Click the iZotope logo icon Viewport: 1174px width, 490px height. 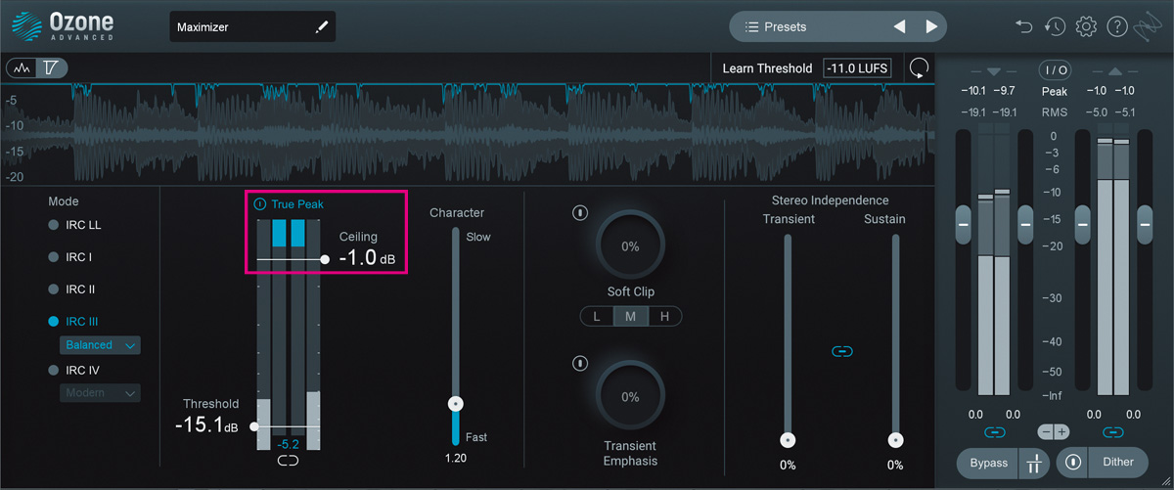[1149, 28]
